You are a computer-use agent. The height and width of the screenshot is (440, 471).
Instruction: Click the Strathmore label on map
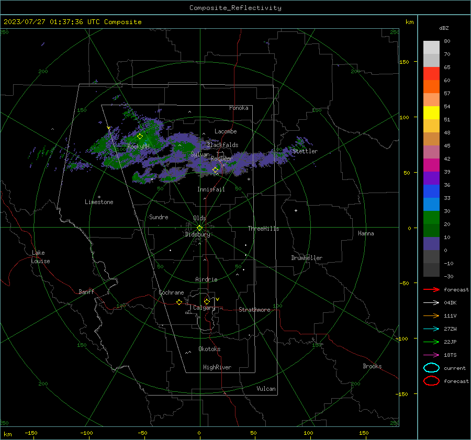click(x=254, y=310)
